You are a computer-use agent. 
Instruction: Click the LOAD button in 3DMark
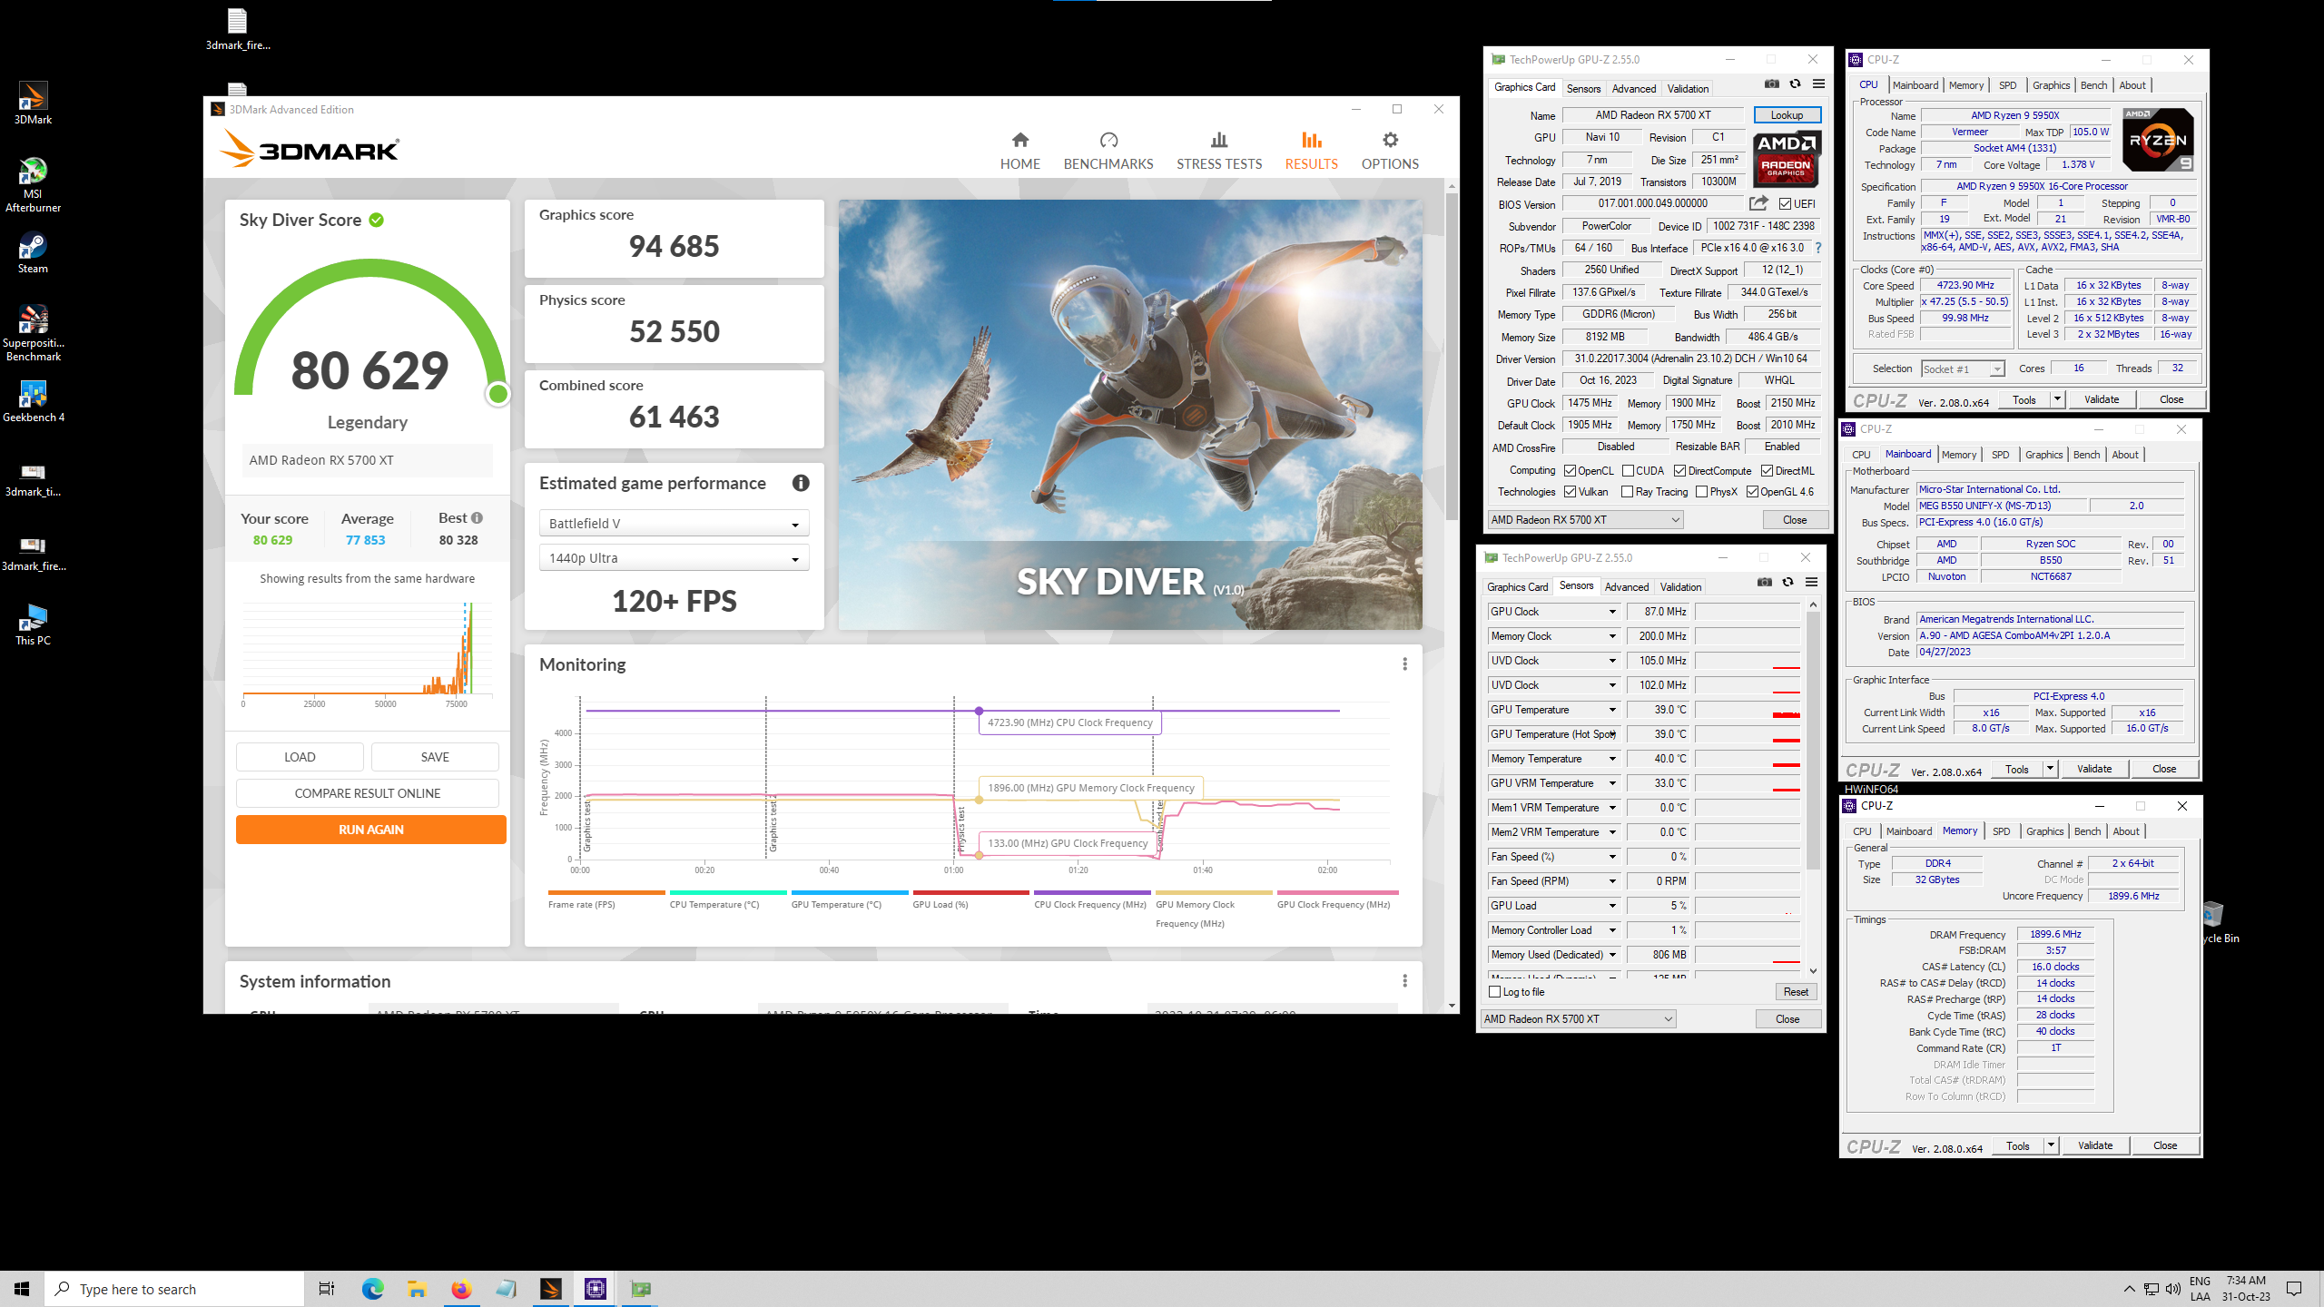300,757
